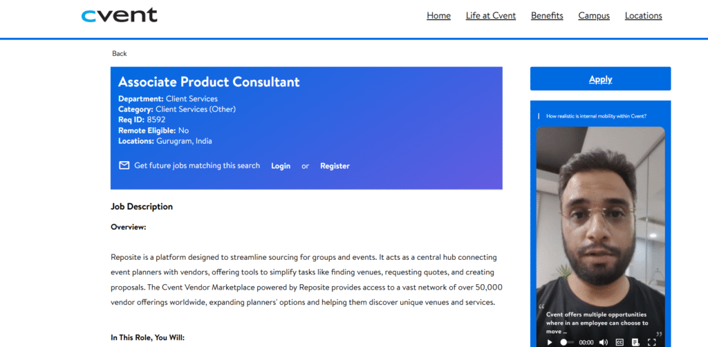Open the Locations navigation link
This screenshot has width=708, height=347.
pyautogui.click(x=643, y=16)
